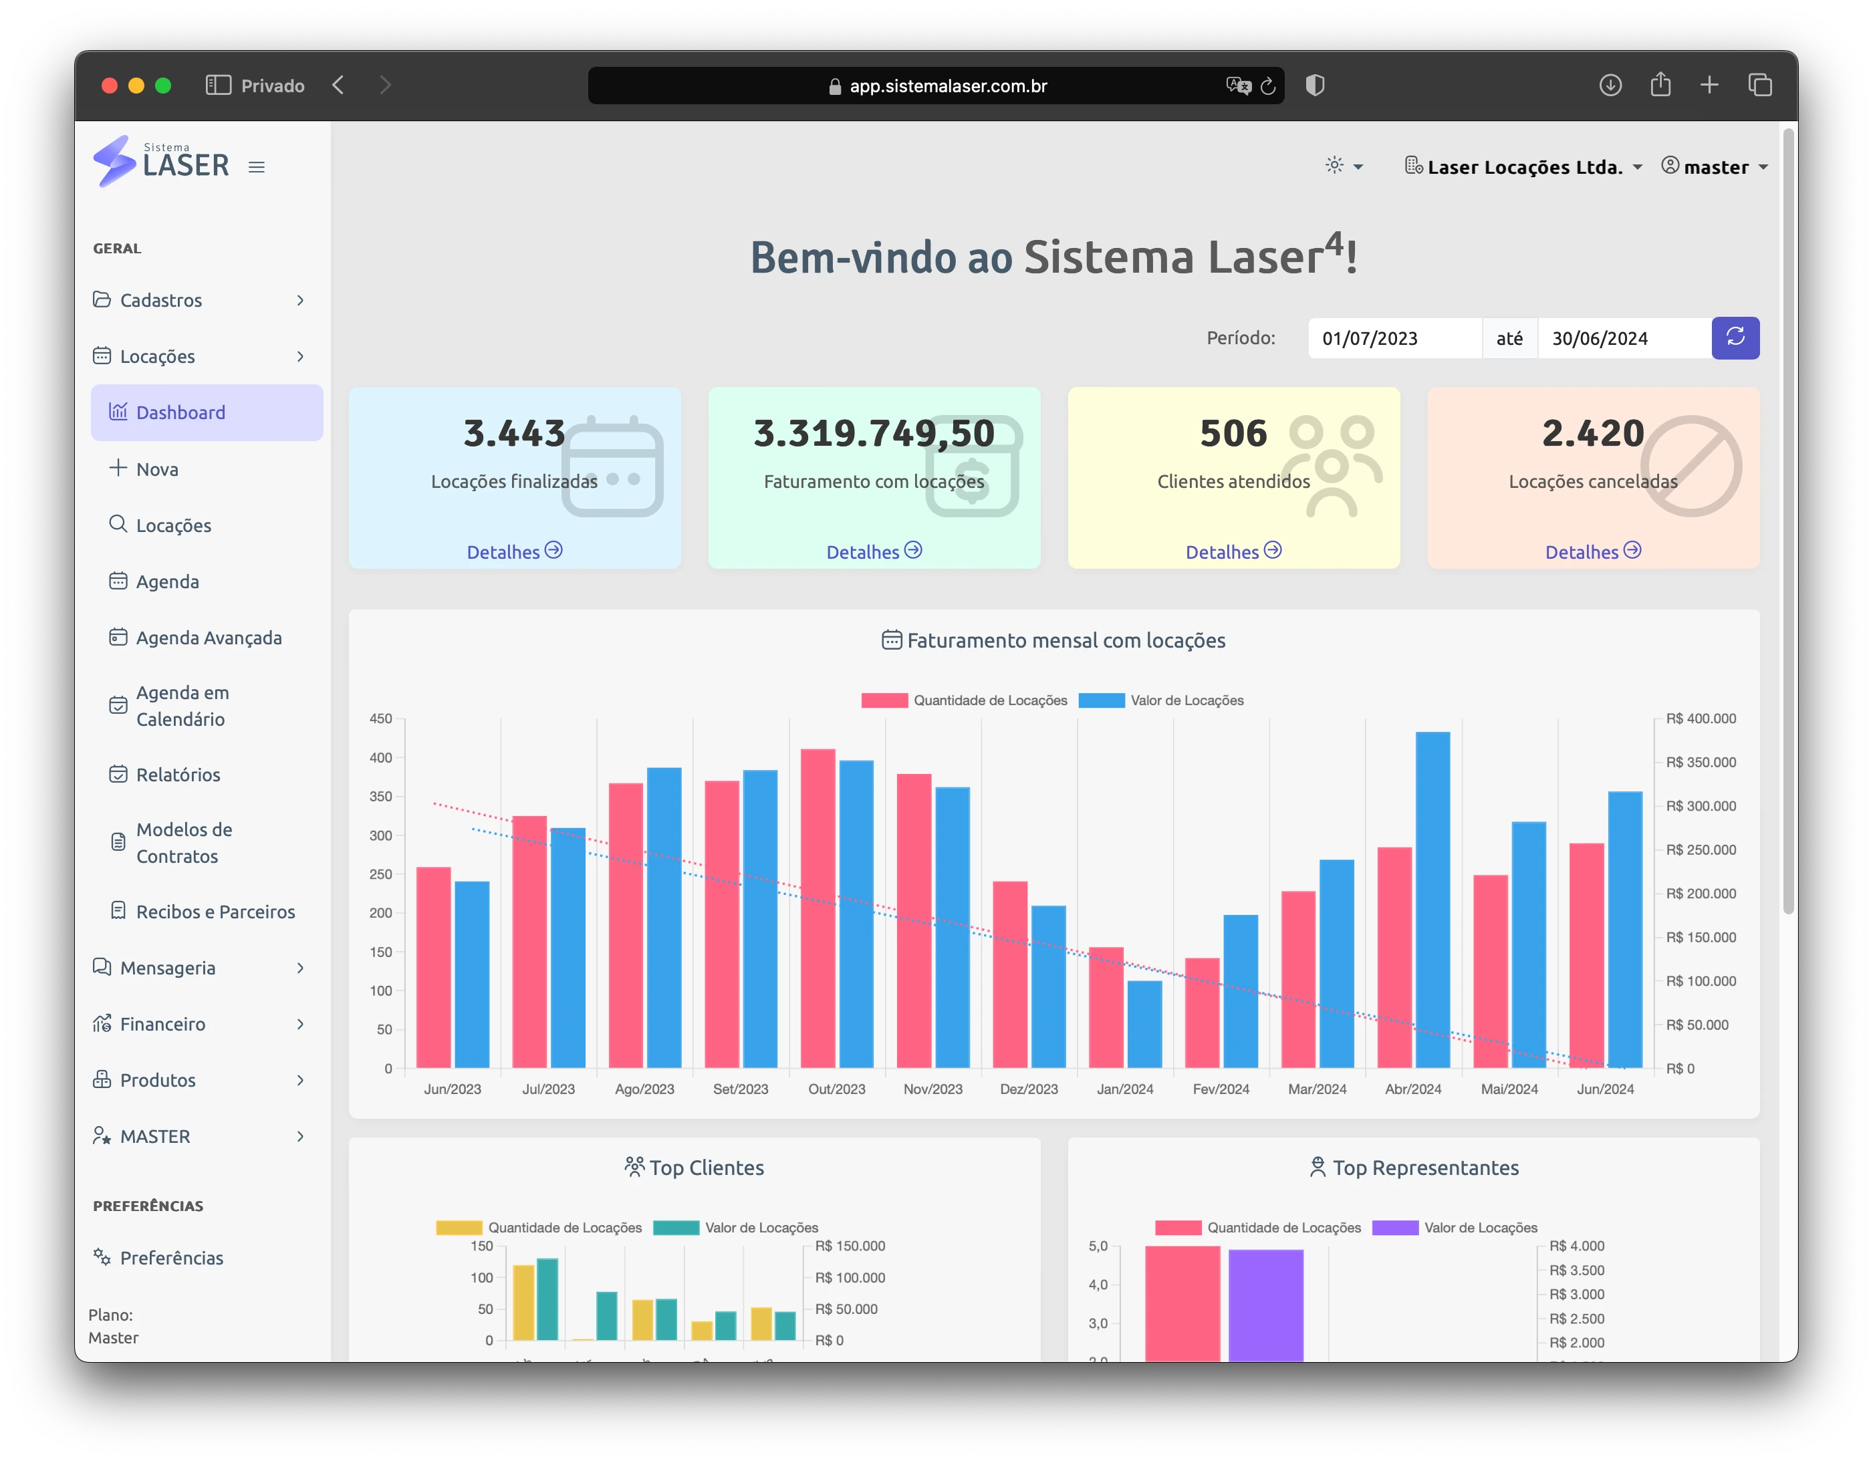
Task: Open Locações search menu item
Action: 207,525
